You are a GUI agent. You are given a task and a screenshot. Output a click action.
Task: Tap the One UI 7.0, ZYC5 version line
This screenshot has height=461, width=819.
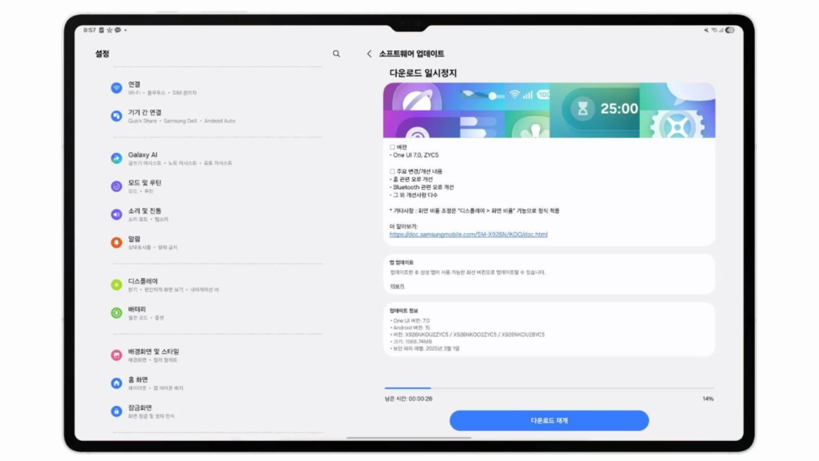tap(414, 155)
